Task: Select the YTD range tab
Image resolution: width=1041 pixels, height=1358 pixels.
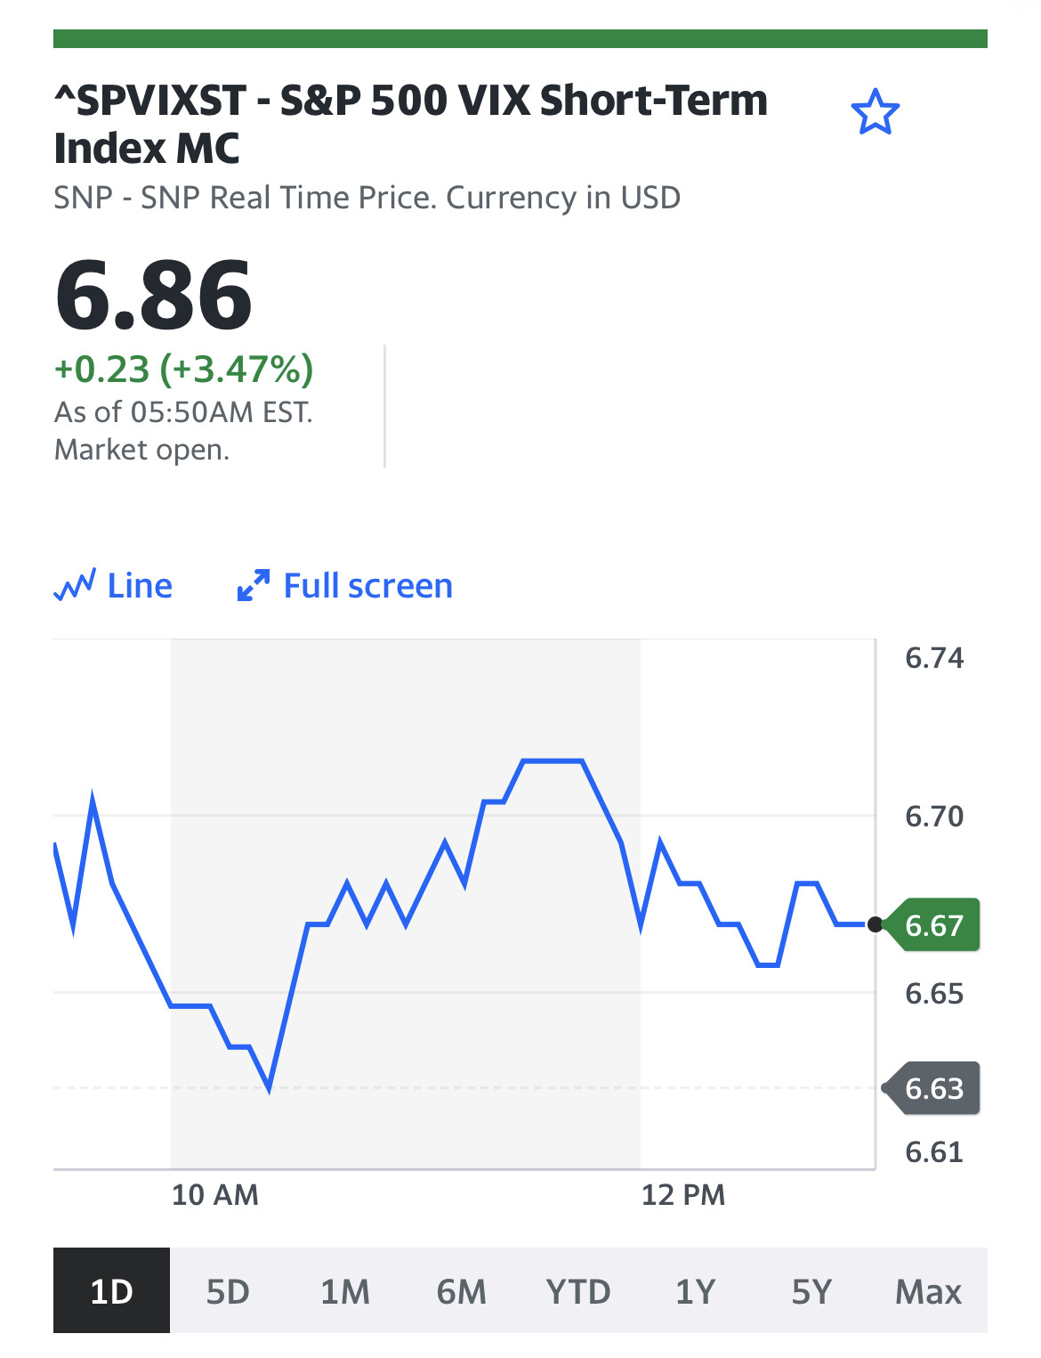Action: (x=578, y=1290)
